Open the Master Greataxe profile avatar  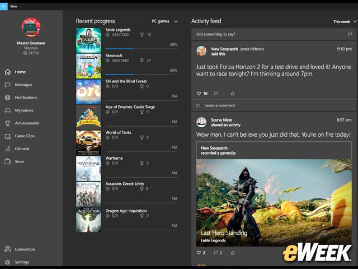[31, 27]
